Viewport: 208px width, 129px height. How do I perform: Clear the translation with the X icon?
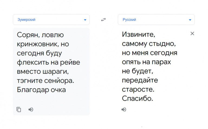pyautogui.click(x=192, y=33)
